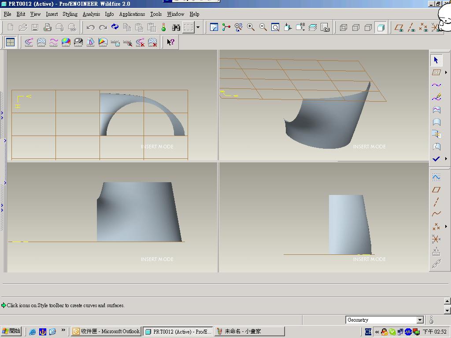Expand the selection box dropdown arrow
Screen dimensions: 451x338
tap(198, 27)
